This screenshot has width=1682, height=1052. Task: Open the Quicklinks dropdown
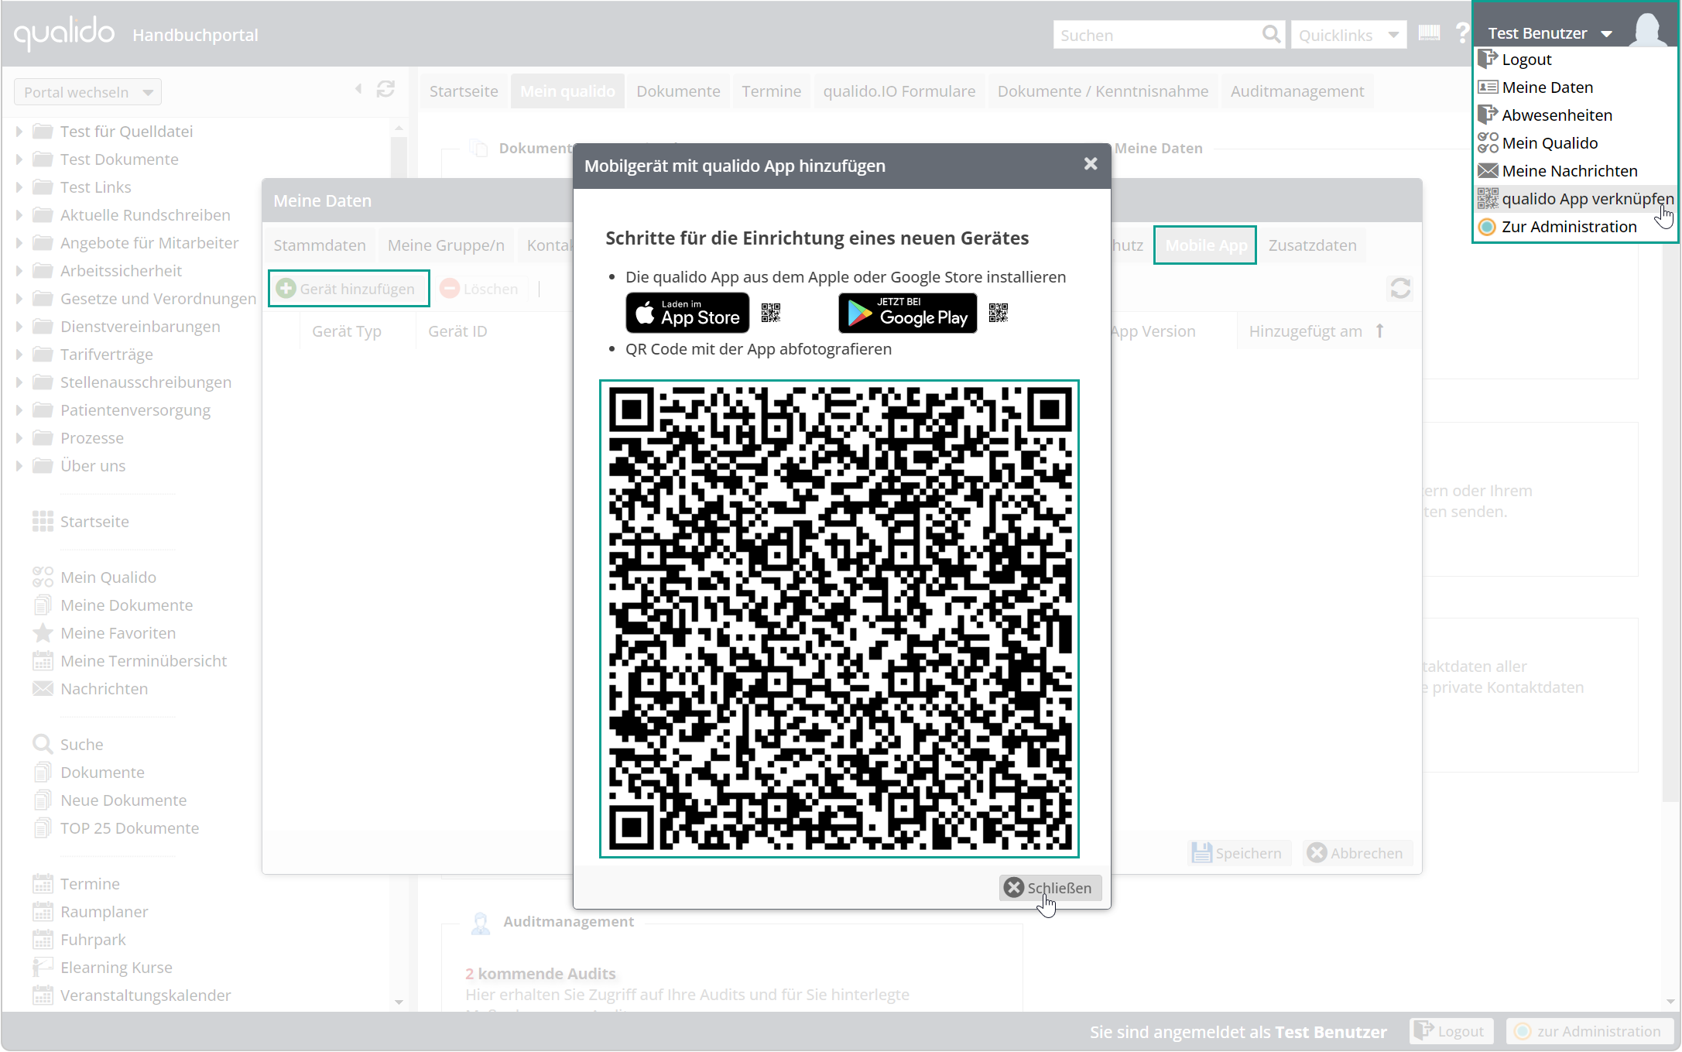click(x=1348, y=35)
